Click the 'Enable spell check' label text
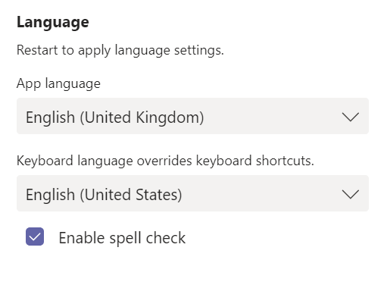387x285 pixels. pos(122,238)
